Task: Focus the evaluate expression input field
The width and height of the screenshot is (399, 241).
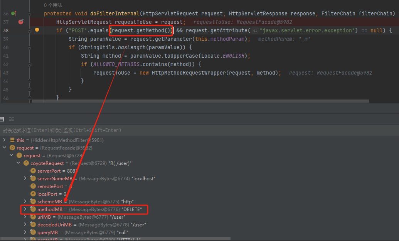Action: (200, 130)
